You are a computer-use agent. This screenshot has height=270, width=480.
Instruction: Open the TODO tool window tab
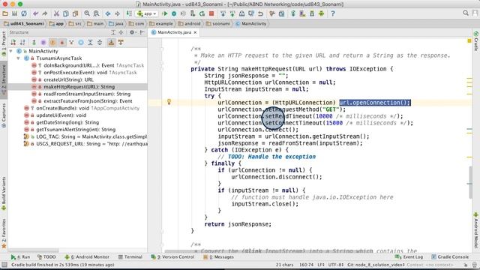46,256
